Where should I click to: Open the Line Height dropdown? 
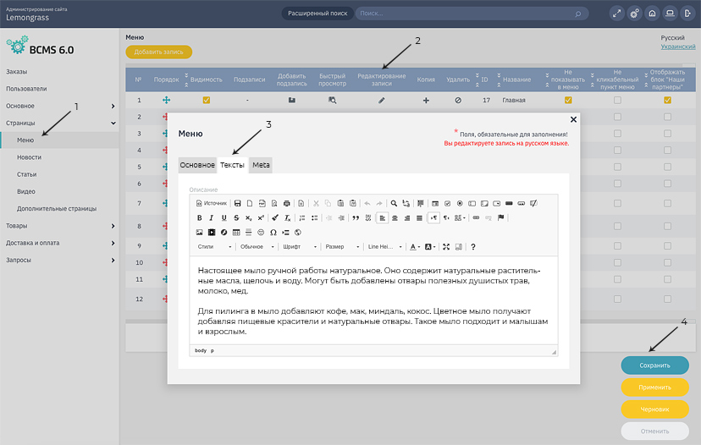384,247
